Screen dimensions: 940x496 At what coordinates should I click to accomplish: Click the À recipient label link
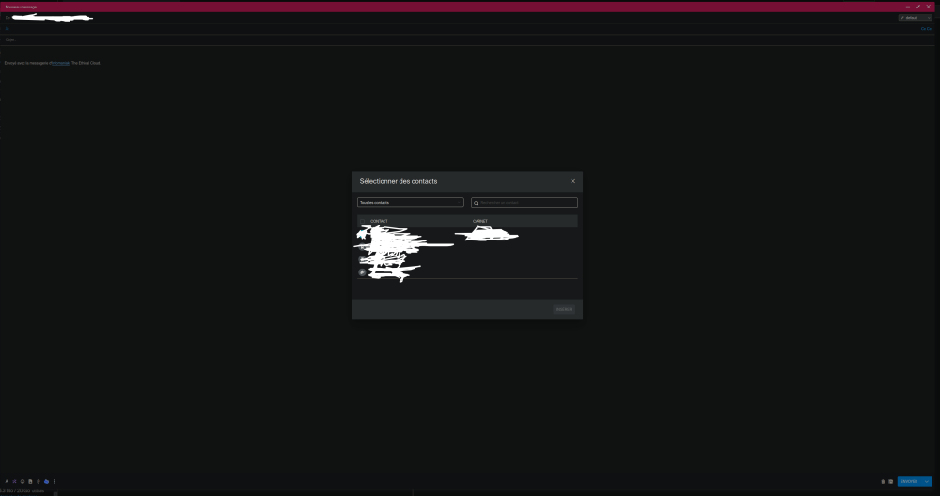coord(7,29)
